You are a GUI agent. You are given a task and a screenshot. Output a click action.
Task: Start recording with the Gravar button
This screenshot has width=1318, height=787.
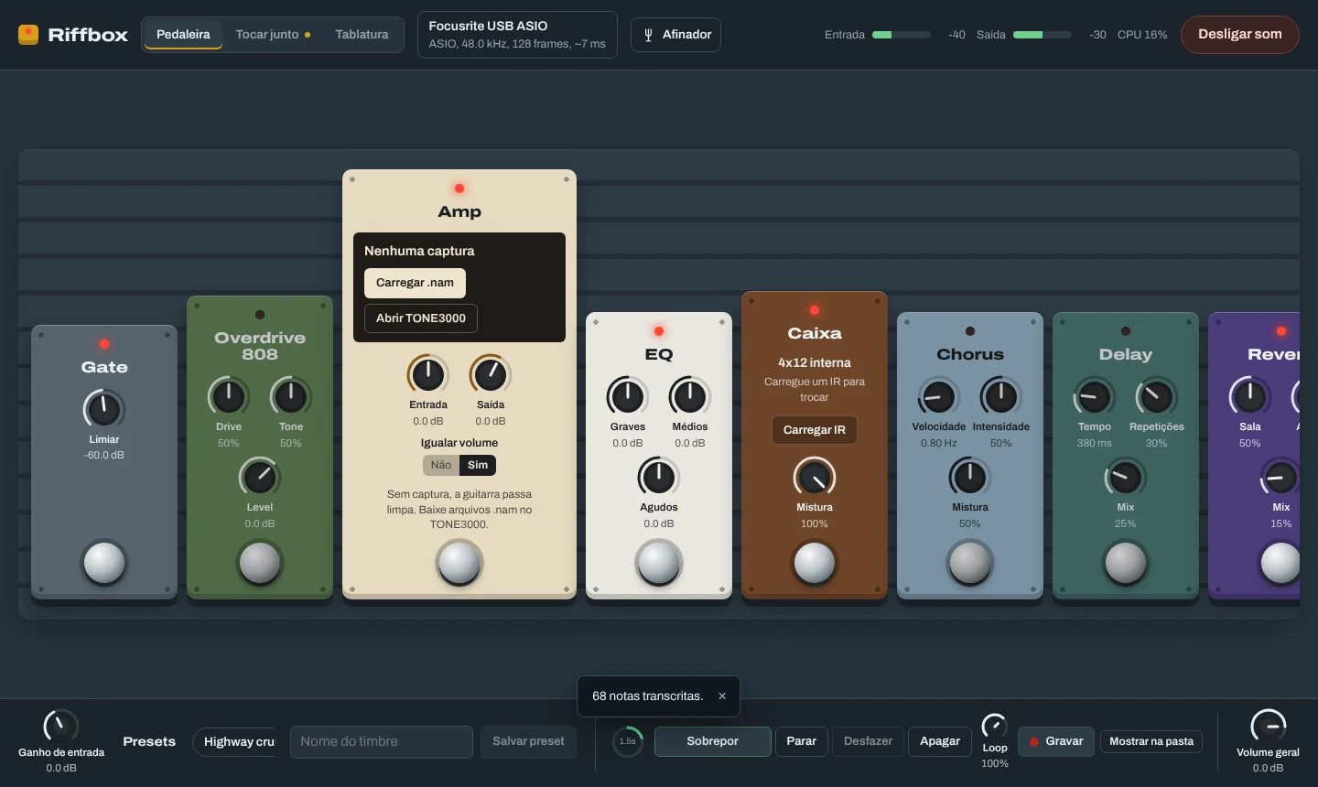(1056, 741)
